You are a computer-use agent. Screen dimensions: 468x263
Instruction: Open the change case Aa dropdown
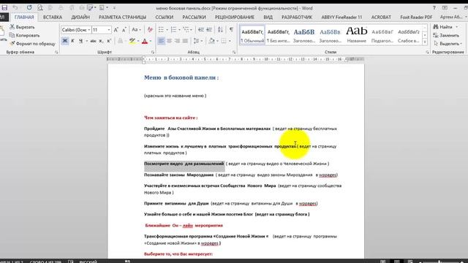(x=136, y=30)
